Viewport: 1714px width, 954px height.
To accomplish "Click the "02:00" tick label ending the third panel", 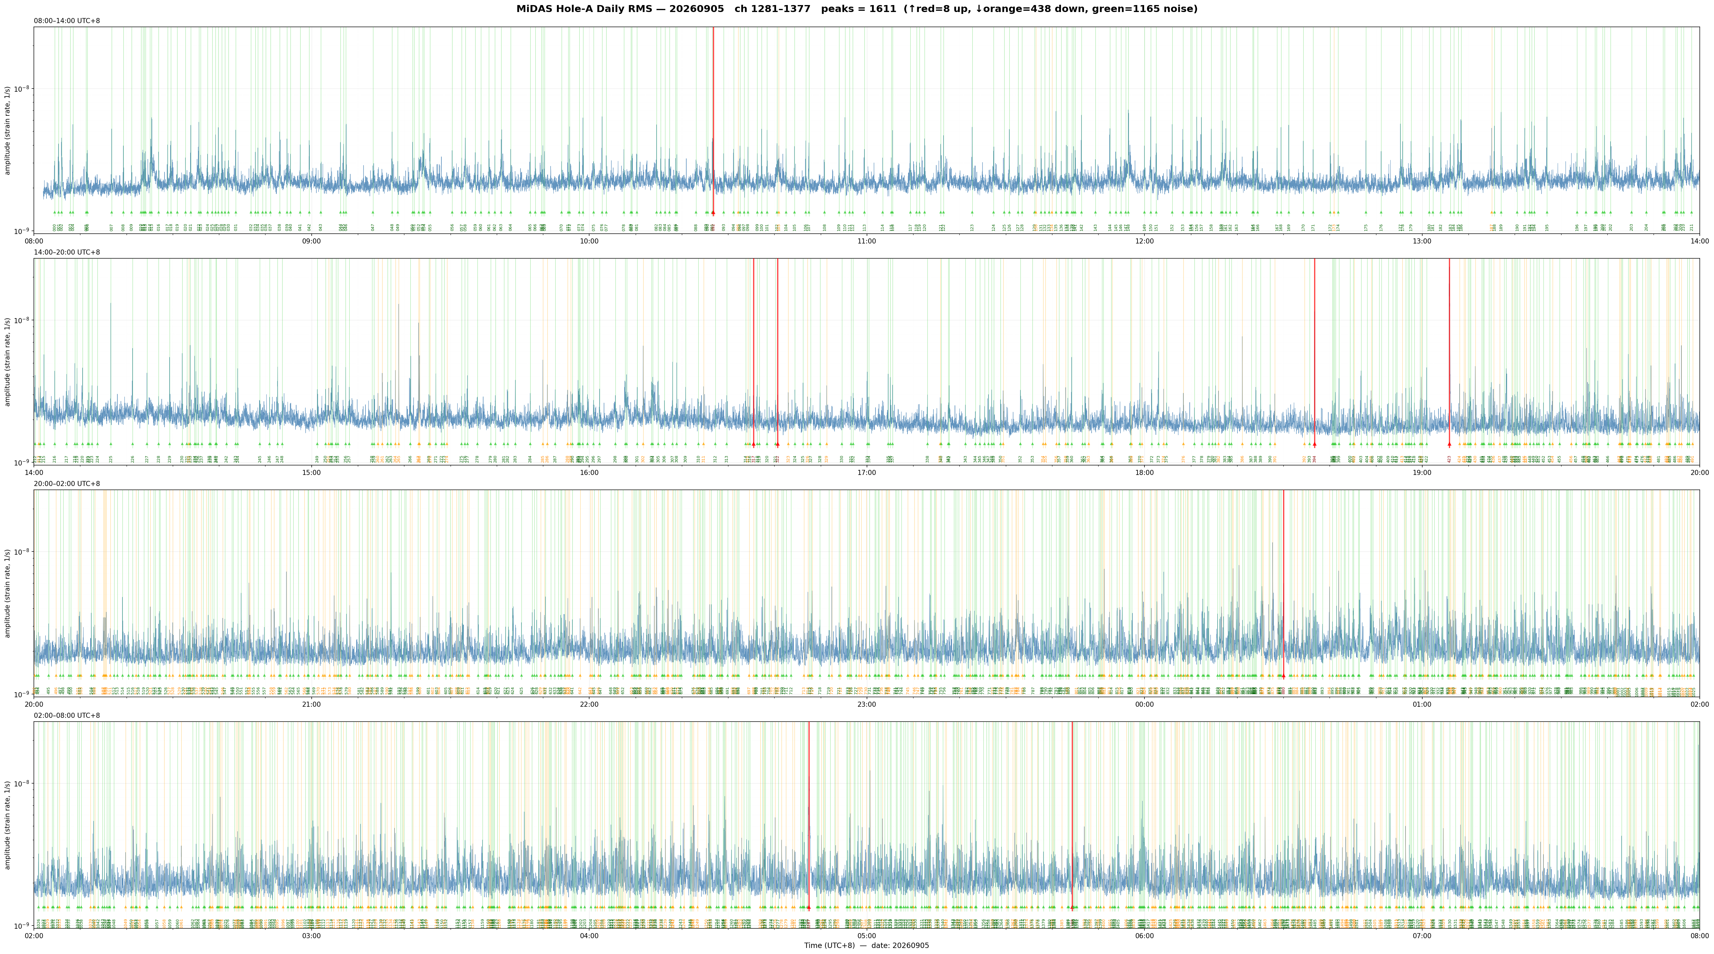I will point(1699,703).
